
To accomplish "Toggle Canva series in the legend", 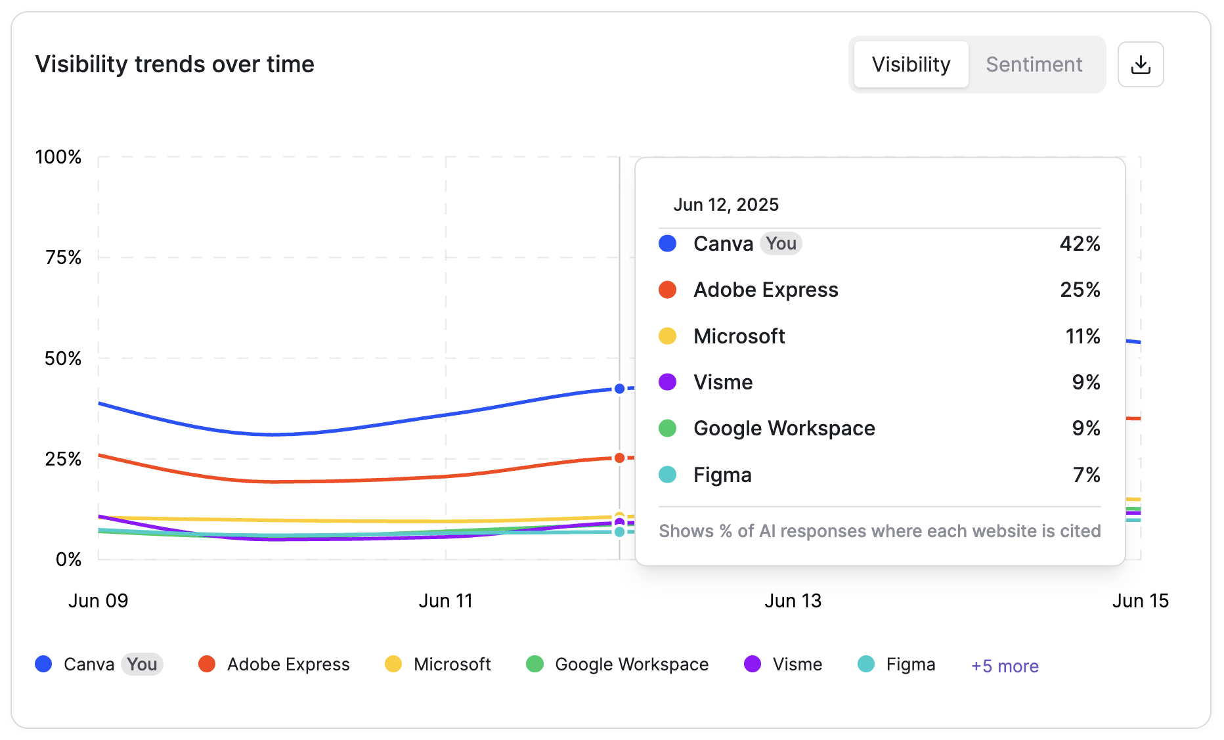I will (x=98, y=664).
